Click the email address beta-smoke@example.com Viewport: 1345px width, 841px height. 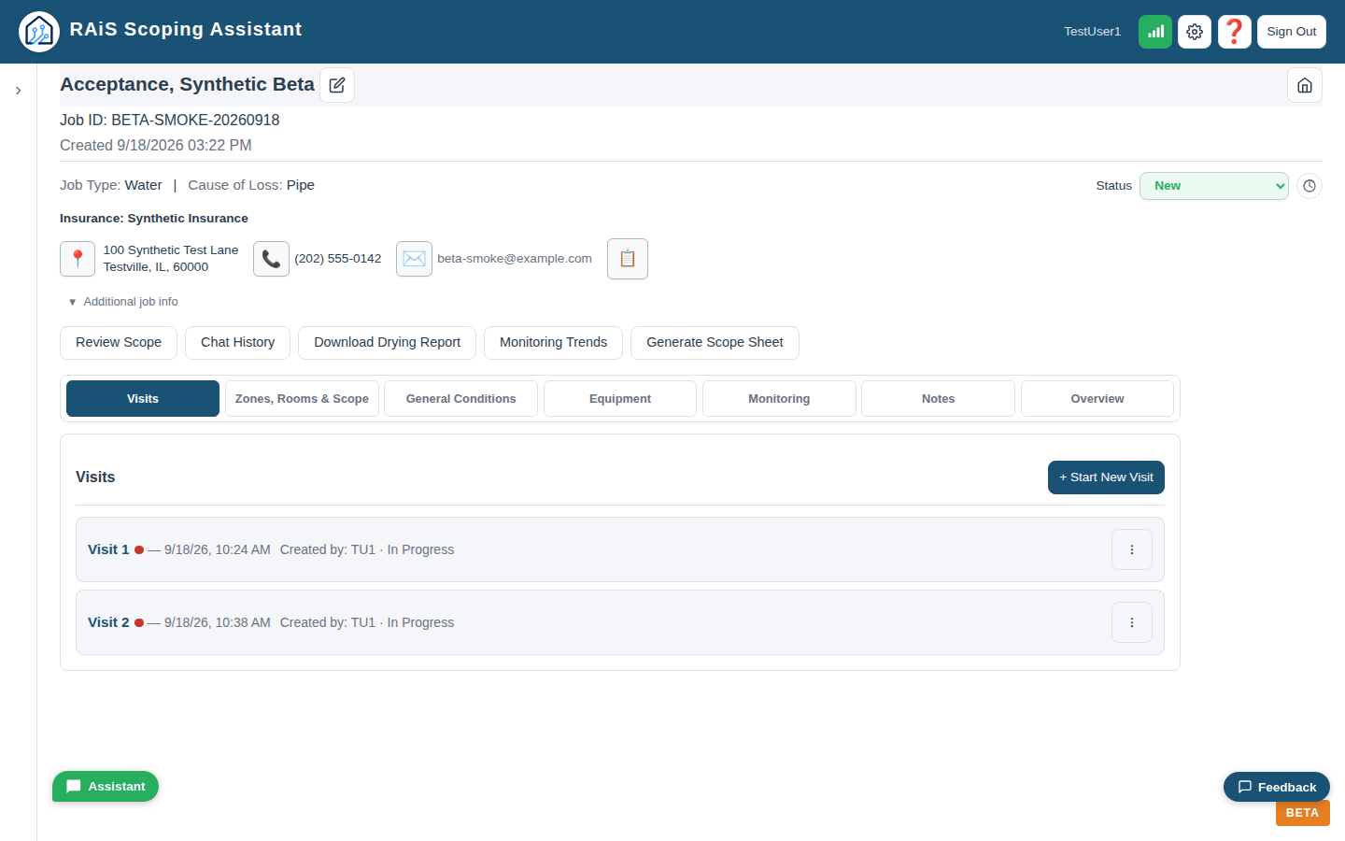(515, 259)
